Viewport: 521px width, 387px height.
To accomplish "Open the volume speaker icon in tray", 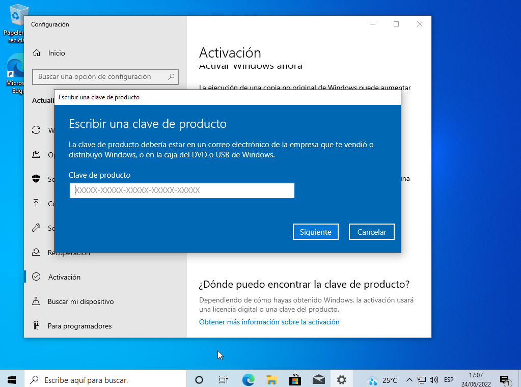I will (x=433, y=380).
